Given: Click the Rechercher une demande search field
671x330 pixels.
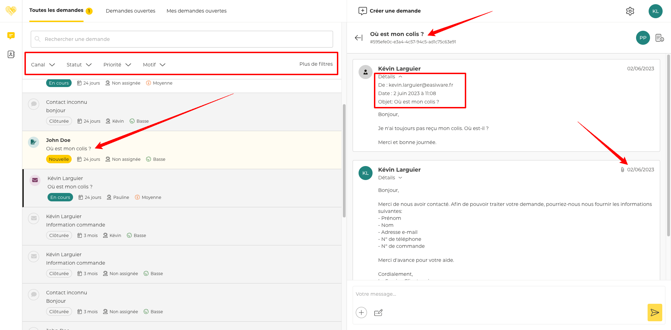Looking at the screenshot, I should (182, 39).
